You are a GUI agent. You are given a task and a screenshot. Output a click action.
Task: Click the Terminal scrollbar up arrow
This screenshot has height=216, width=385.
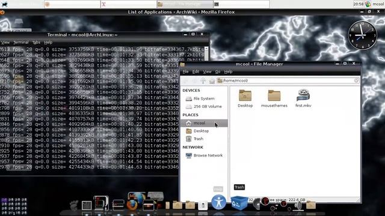pos(206,49)
